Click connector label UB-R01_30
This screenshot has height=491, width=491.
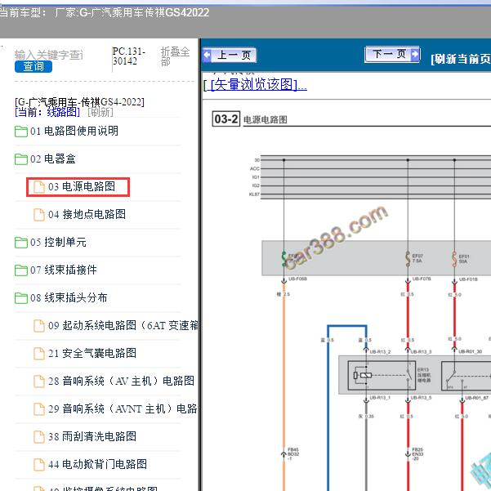click(x=471, y=351)
